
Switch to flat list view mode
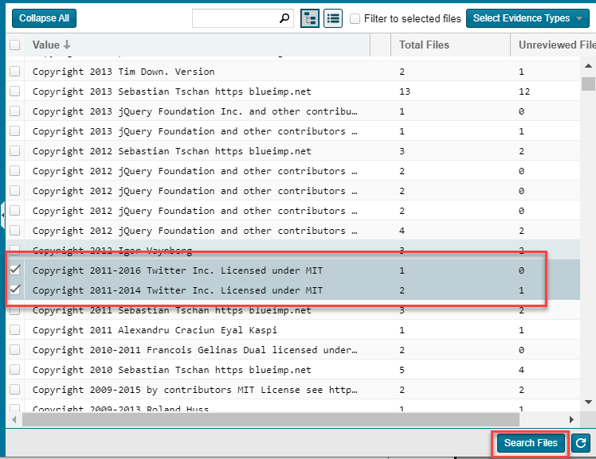[x=333, y=18]
